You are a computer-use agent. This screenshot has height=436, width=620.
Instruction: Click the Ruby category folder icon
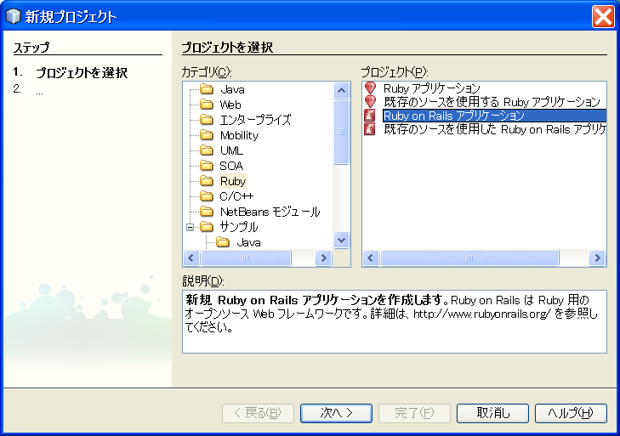pos(207,181)
